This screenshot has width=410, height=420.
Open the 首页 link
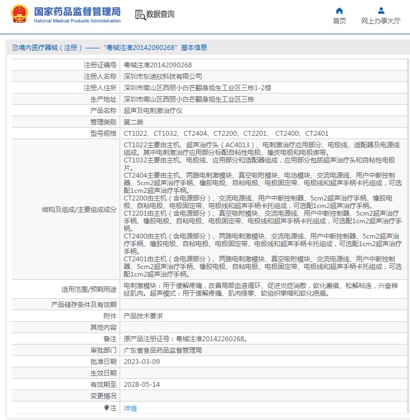coord(339,21)
